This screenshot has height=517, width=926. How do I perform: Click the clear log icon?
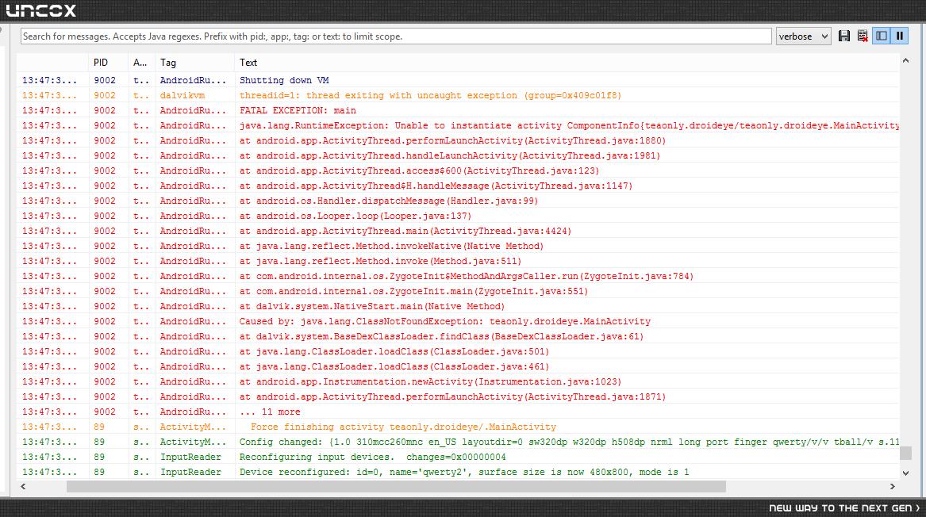tap(863, 36)
